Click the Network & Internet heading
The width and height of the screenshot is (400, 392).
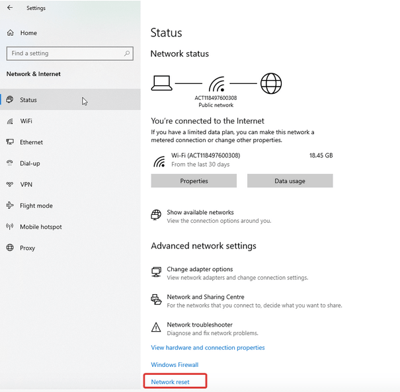(34, 74)
